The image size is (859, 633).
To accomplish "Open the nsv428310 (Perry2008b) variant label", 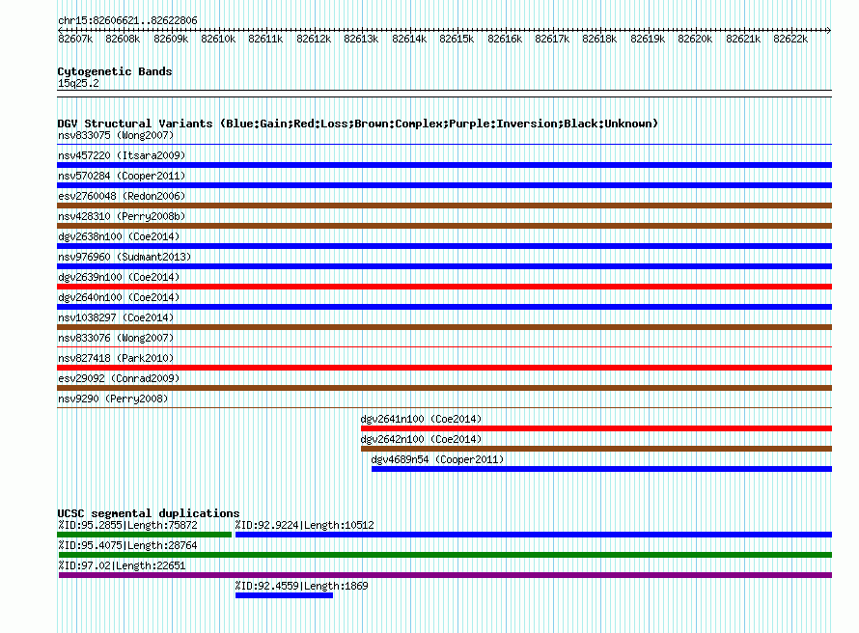I will click(x=122, y=216).
